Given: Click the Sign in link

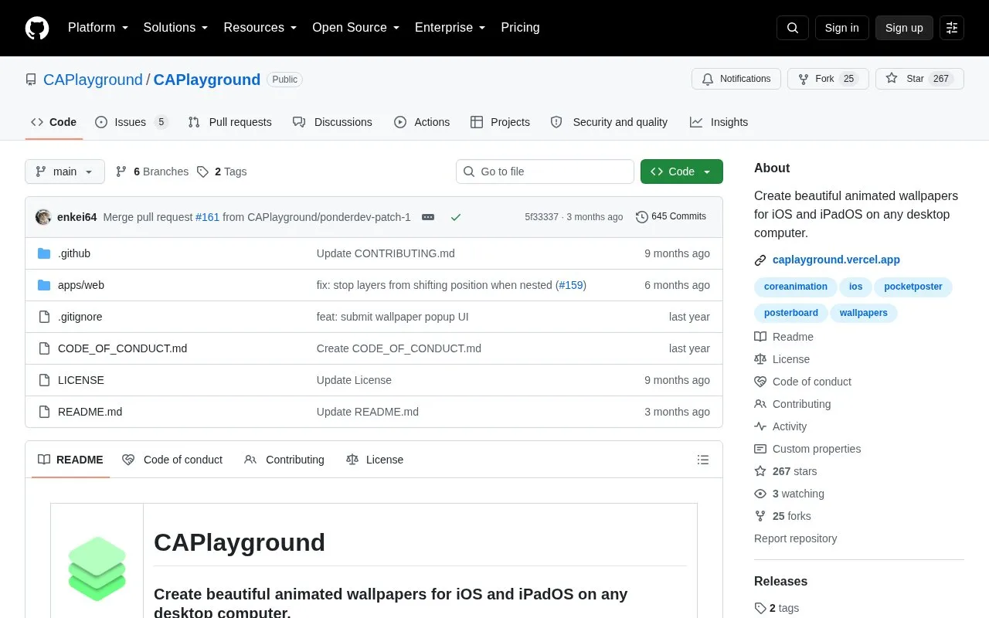Looking at the screenshot, I should pos(841,28).
